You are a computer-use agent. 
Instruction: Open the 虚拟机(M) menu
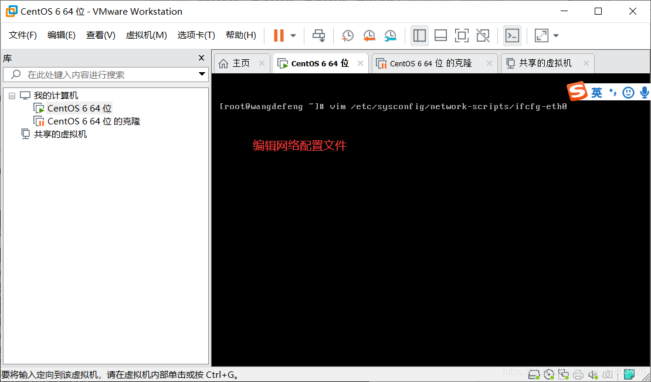pos(147,35)
